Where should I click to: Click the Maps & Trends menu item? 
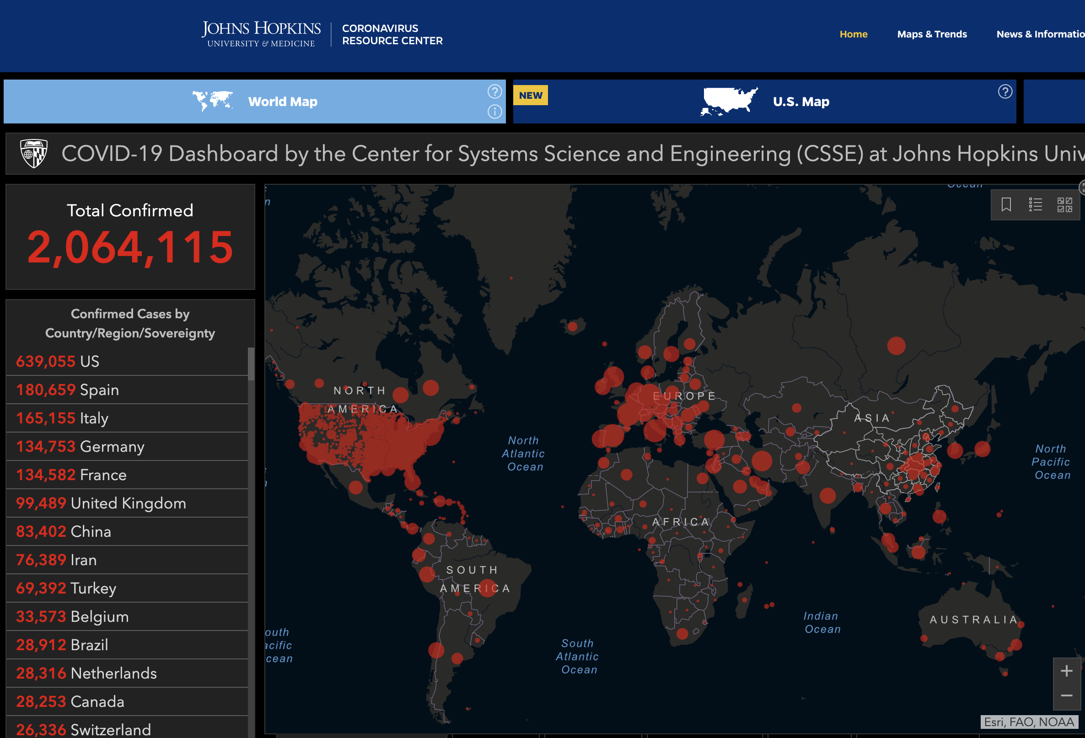(x=932, y=33)
